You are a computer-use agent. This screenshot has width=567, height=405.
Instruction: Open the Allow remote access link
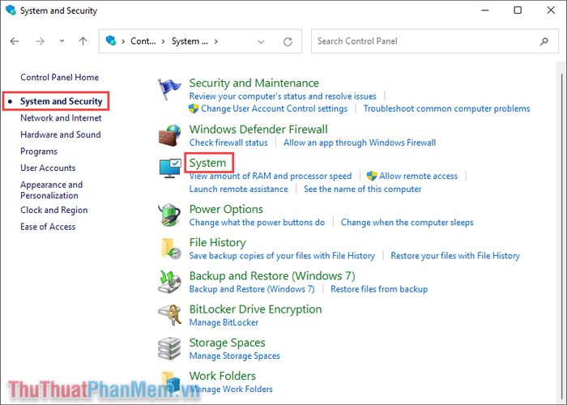pos(418,176)
